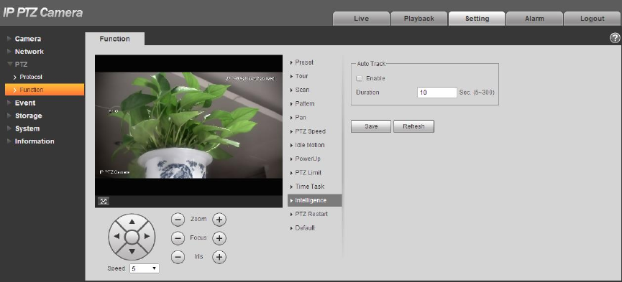Screen dimensions: 622x282
Task: Switch to the Playback tab
Action: 419,19
